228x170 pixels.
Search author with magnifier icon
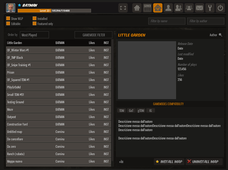(220, 35)
